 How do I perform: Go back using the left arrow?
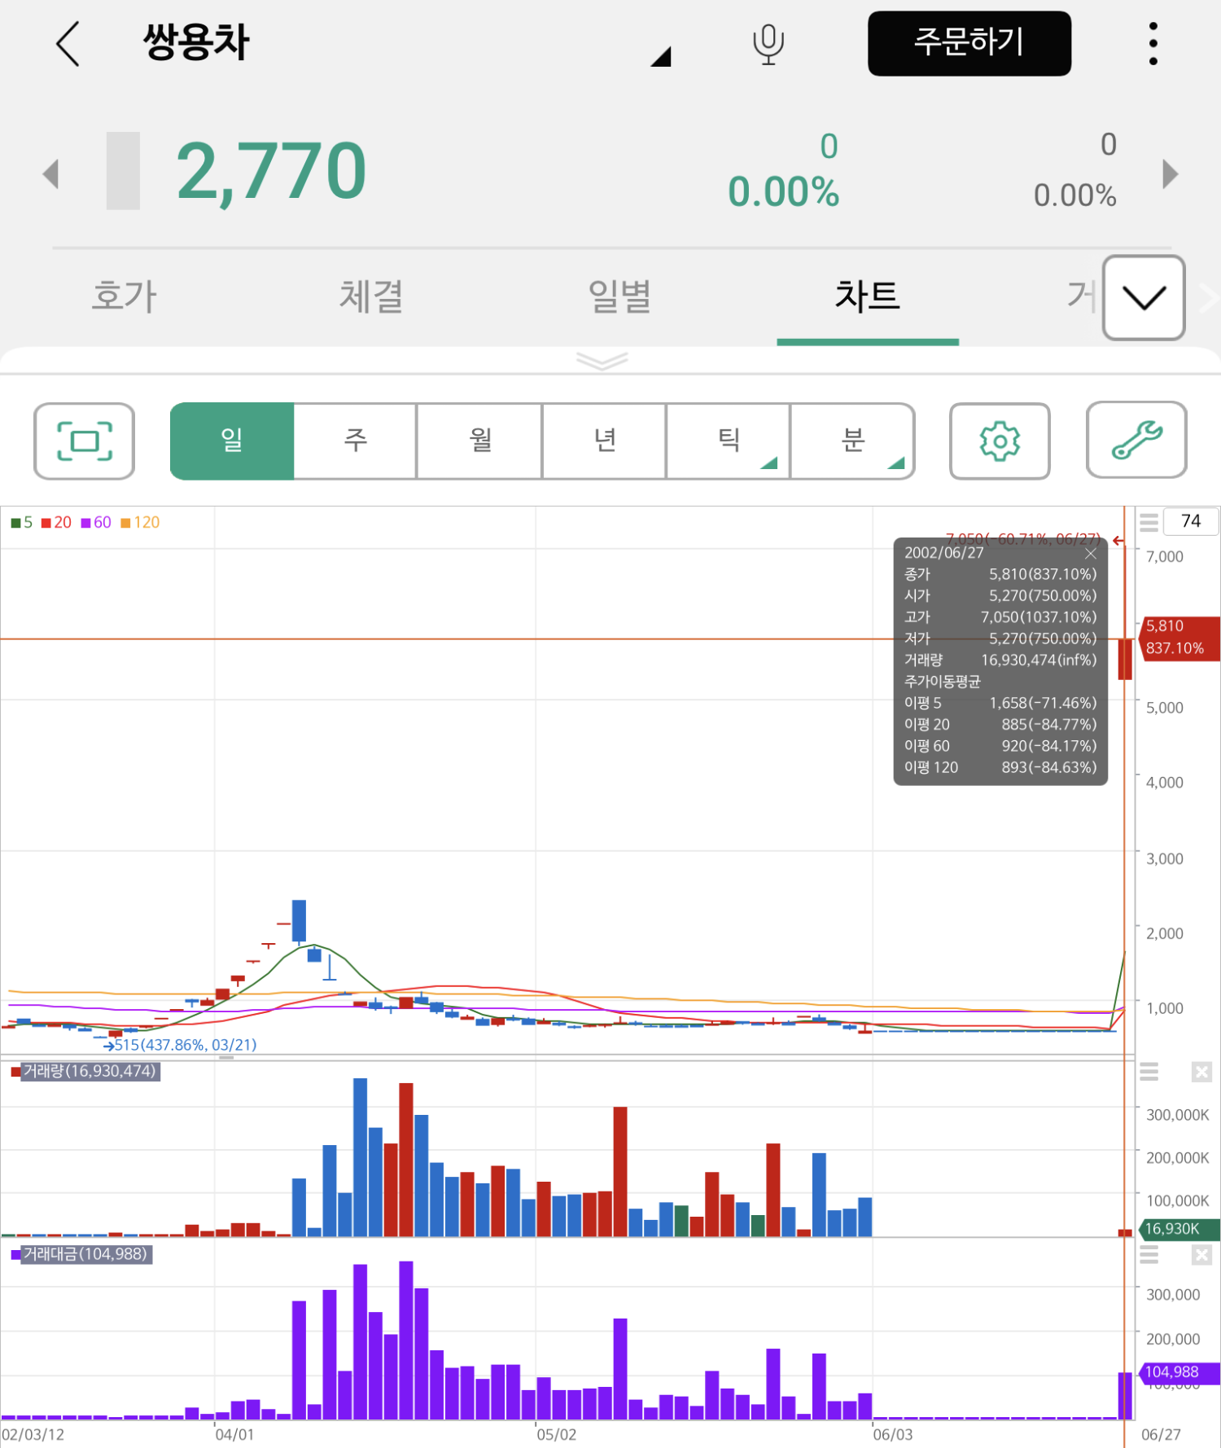tap(68, 43)
